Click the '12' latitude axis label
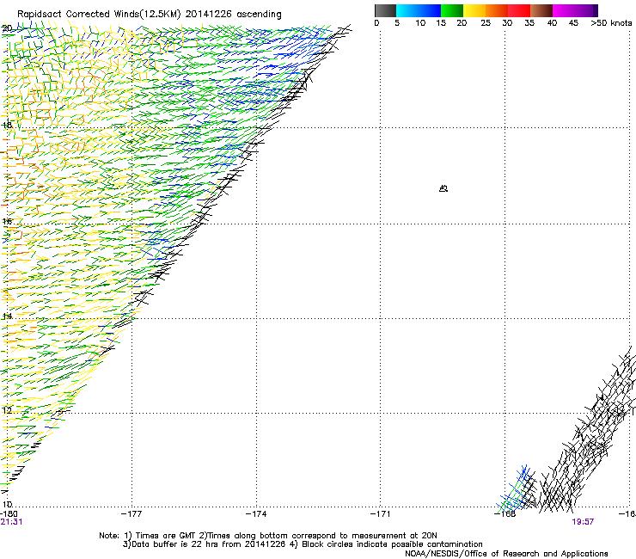This screenshot has height=559, width=636. click(x=7, y=410)
